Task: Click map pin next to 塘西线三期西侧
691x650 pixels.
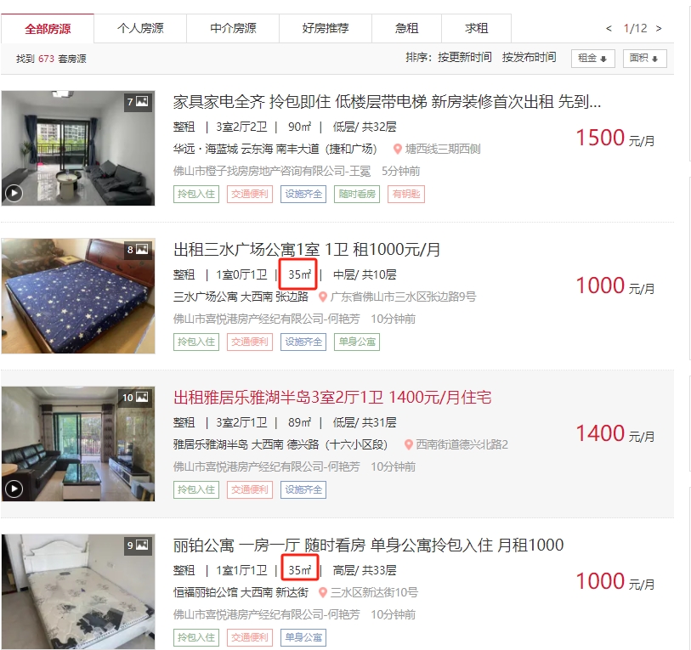Action: pos(398,149)
